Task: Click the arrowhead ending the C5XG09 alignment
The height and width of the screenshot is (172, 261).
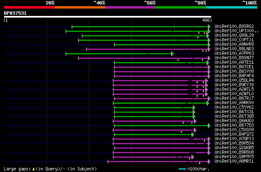Action: click(195, 130)
